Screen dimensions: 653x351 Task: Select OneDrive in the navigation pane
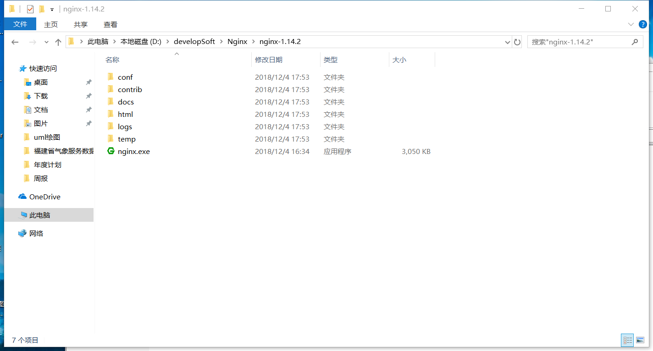(x=44, y=197)
